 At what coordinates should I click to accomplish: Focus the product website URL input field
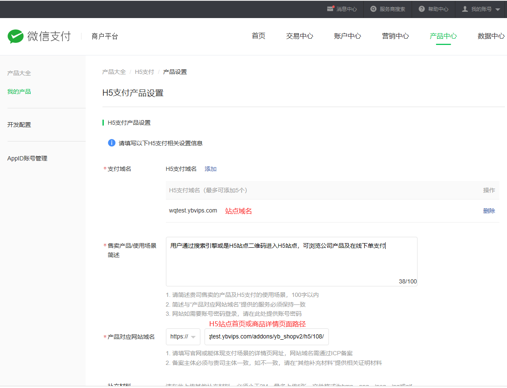coord(266,337)
